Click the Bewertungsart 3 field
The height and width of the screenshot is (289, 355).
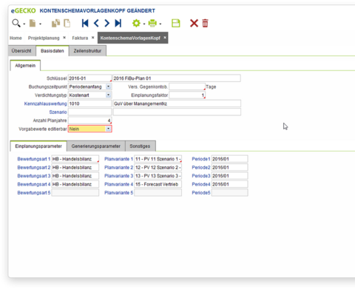[75, 176]
